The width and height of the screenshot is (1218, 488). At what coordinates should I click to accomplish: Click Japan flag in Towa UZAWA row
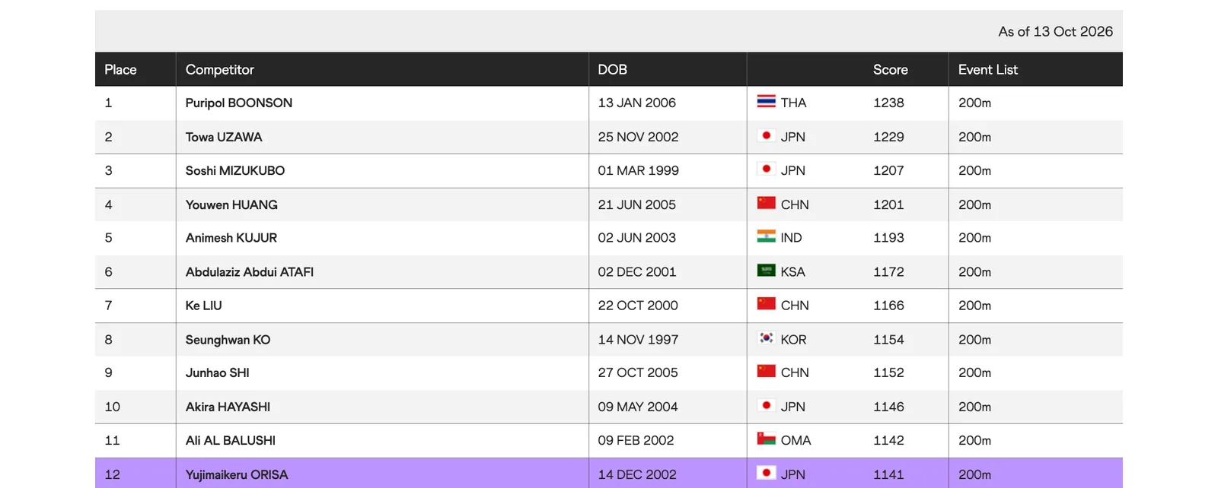(766, 135)
